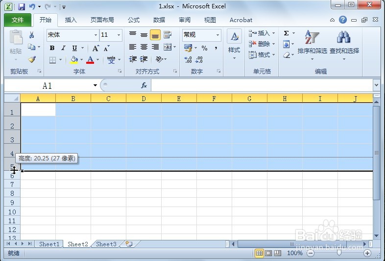Screen dimensions: 385x261
Task: Apply yellow fill color
Action: (74, 59)
